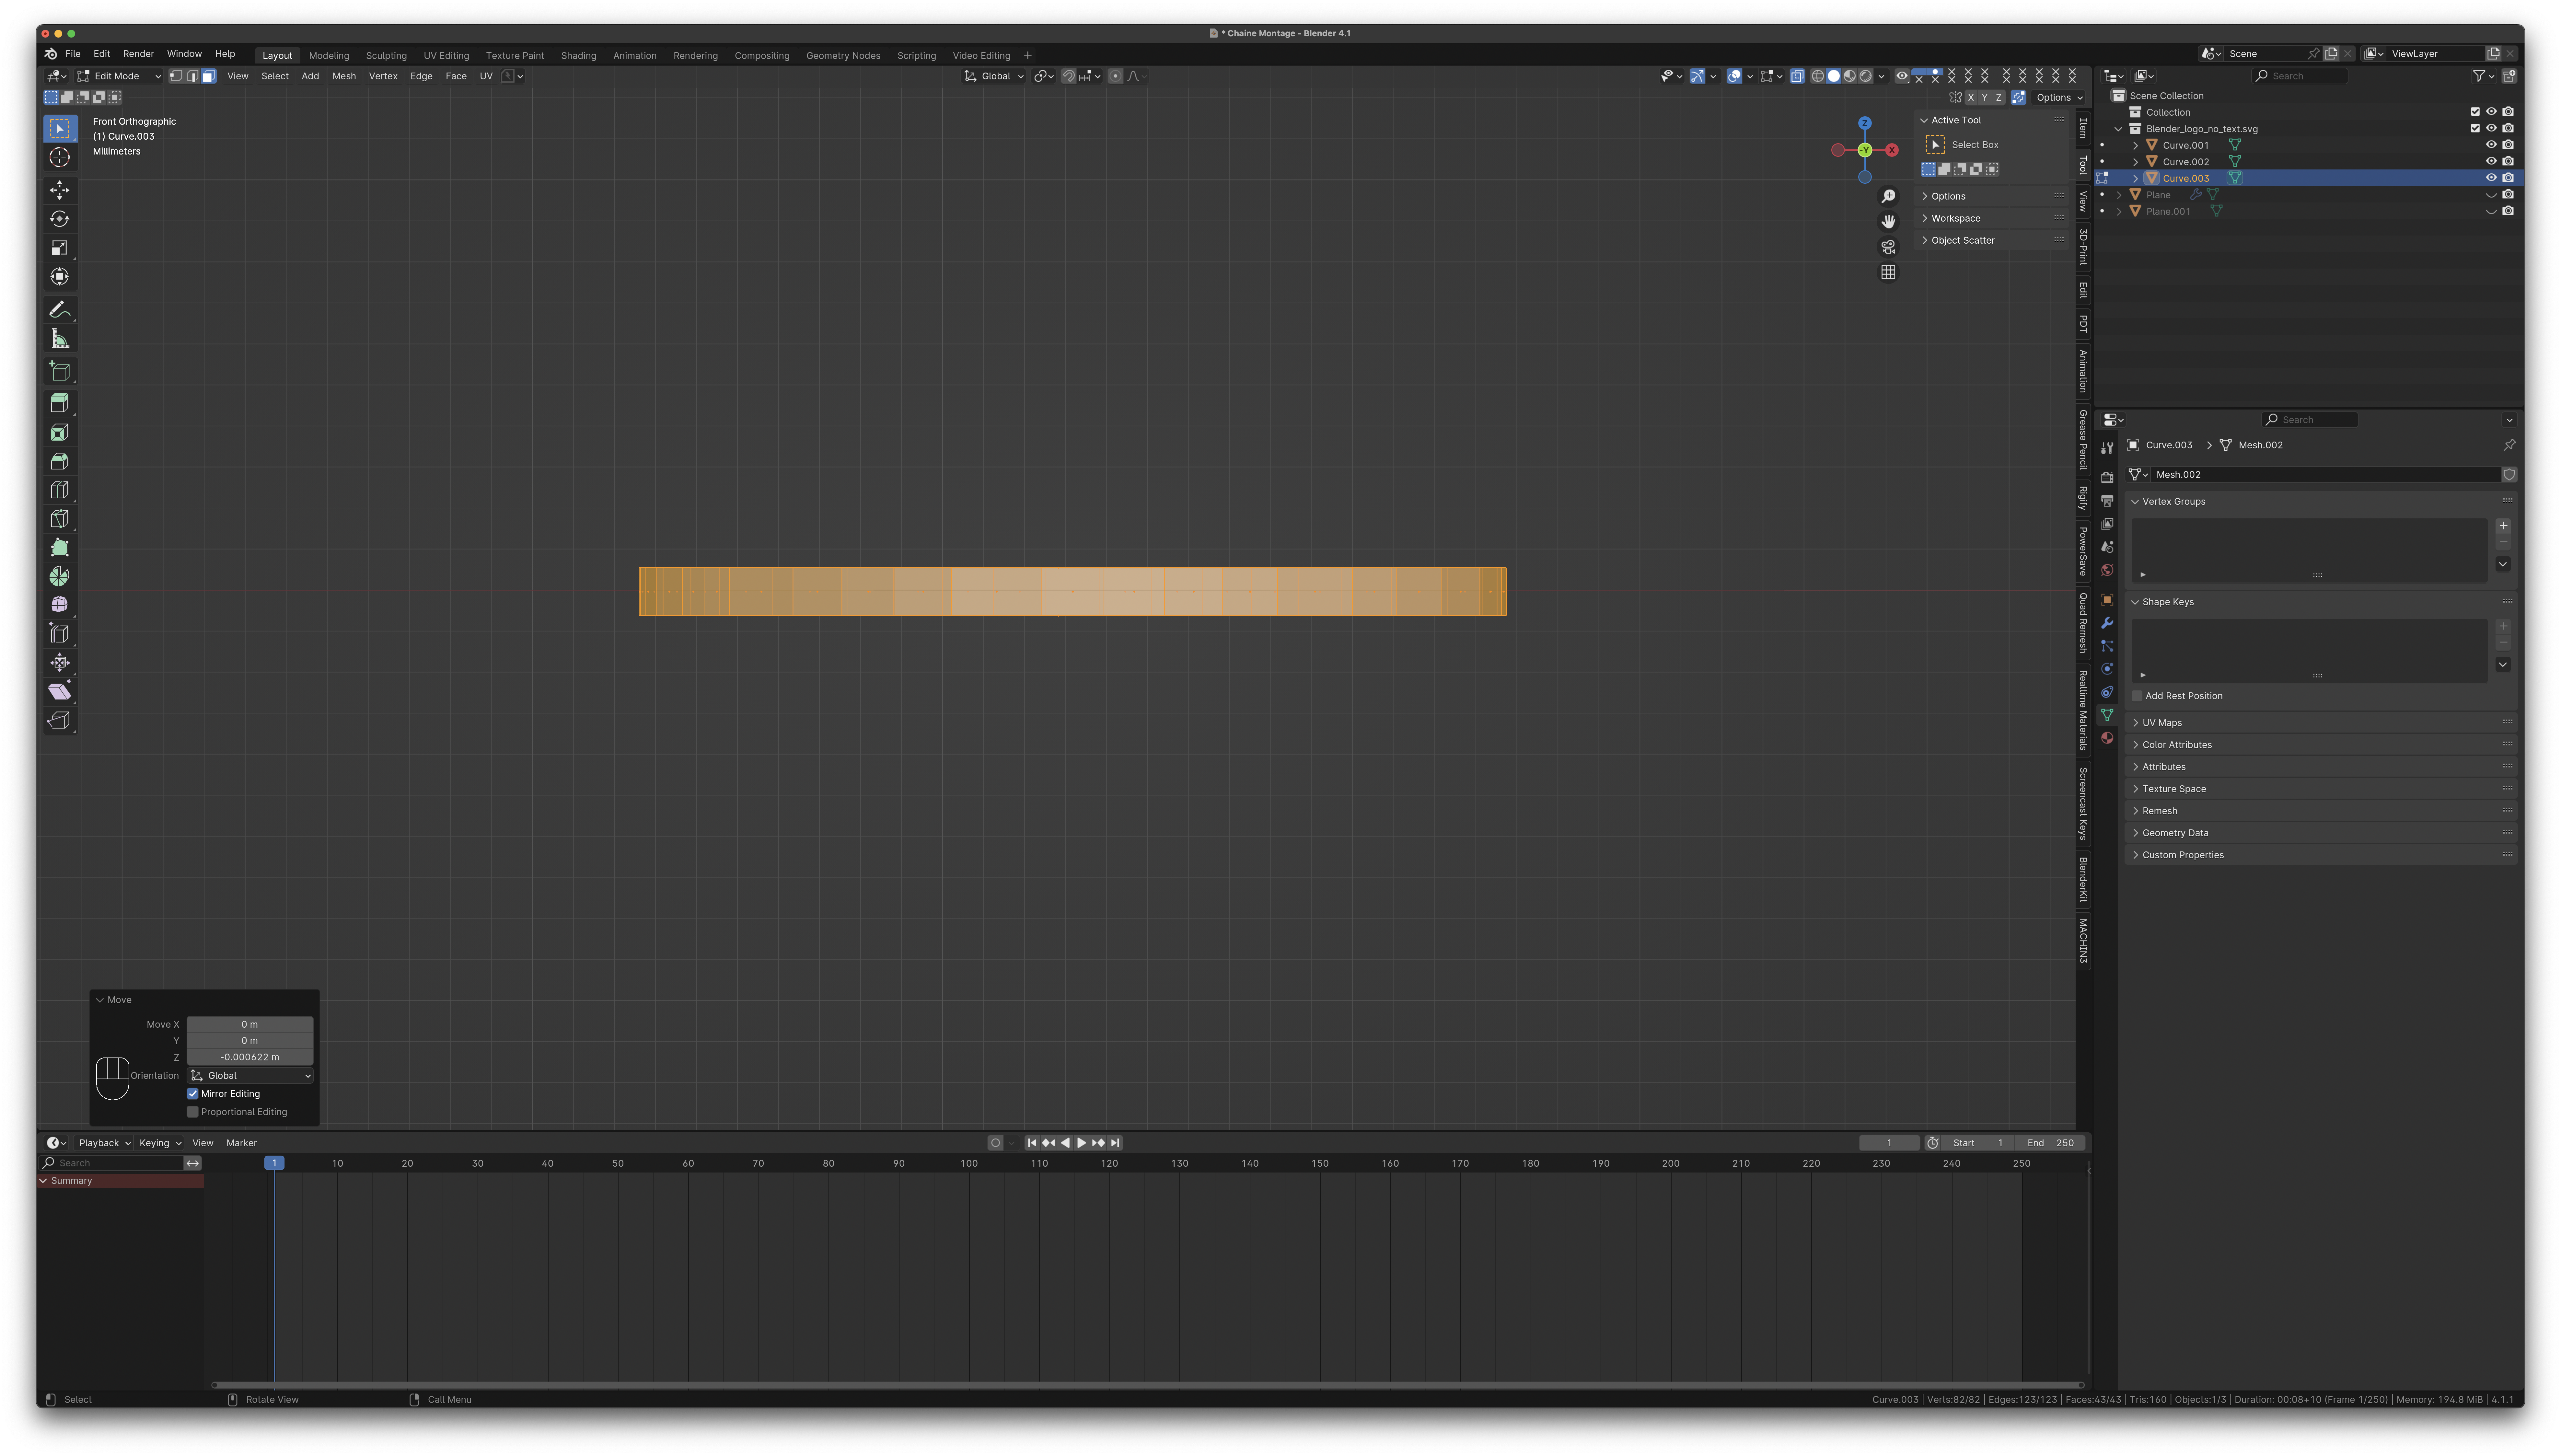Click the Move X value slider field
The height and width of the screenshot is (1456, 2561).
250,1025
